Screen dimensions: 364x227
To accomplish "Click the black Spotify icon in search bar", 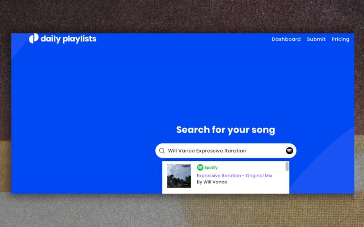I will (289, 151).
